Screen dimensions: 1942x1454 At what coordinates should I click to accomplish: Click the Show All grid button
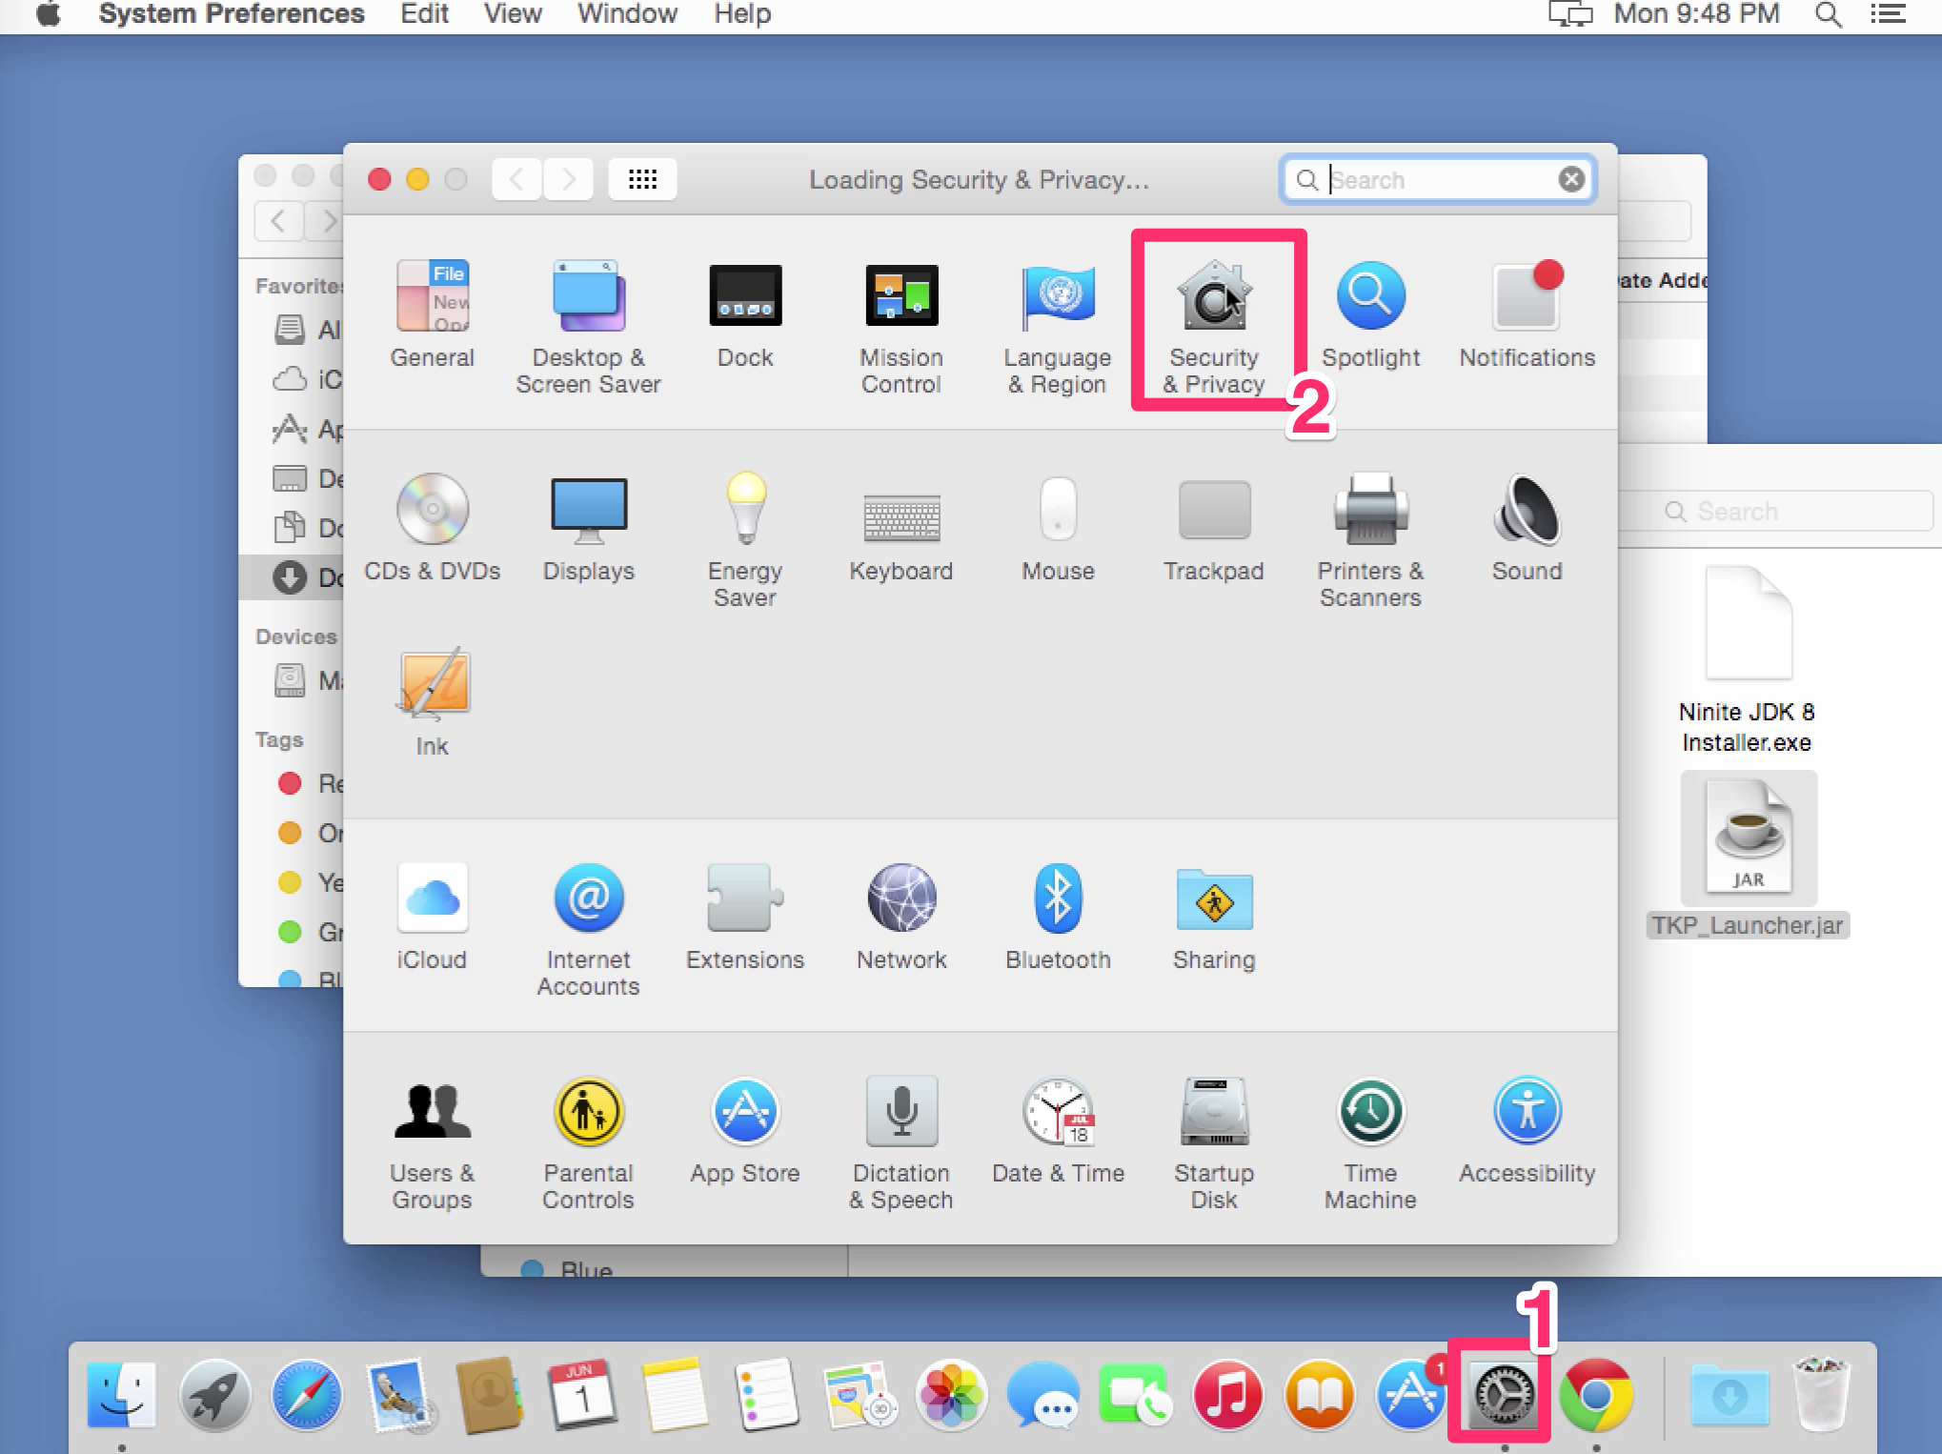point(642,179)
